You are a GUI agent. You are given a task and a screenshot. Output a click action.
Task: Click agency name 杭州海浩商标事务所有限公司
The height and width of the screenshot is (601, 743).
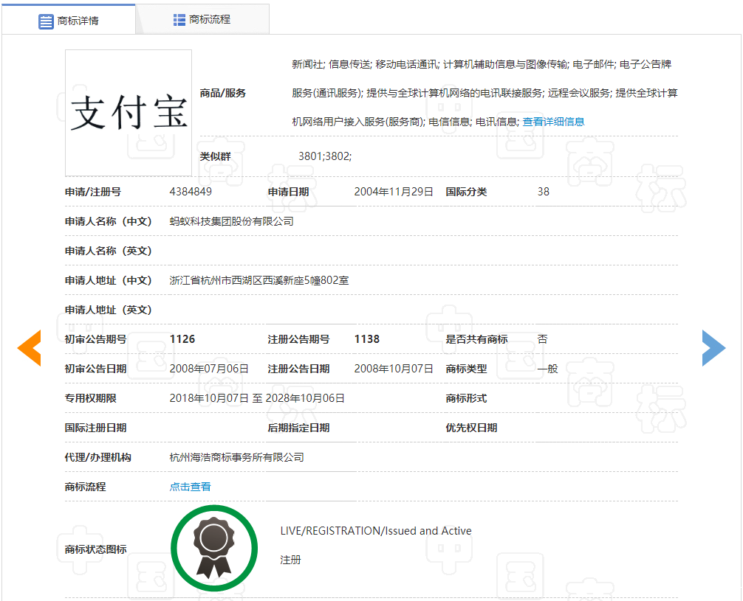click(x=236, y=457)
